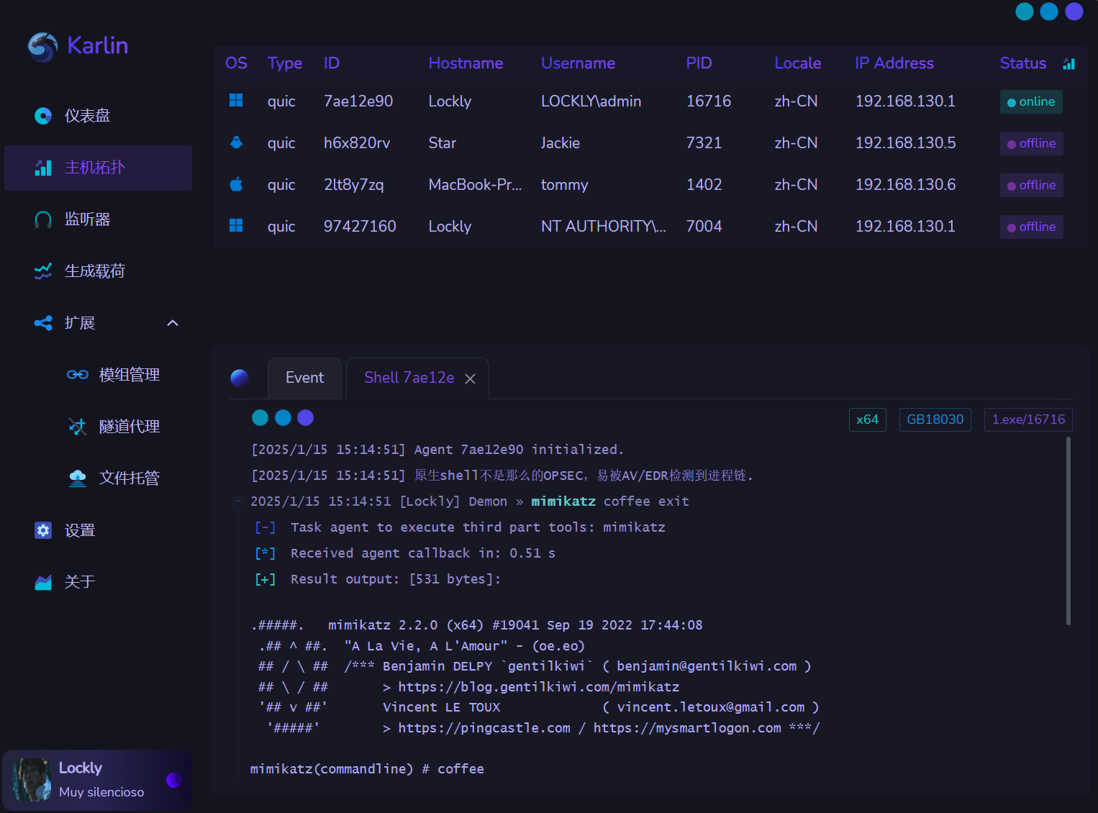1098x813 pixels.
Task: Click the teal dot in console header
Action: click(x=260, y=418)
